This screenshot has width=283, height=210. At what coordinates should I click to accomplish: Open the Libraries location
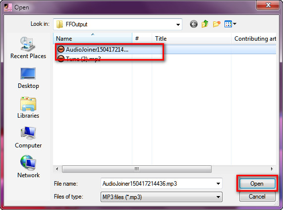[28, 108]
